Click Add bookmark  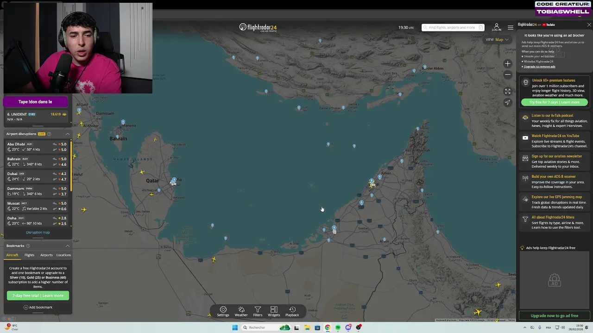(x=38, y=307)
